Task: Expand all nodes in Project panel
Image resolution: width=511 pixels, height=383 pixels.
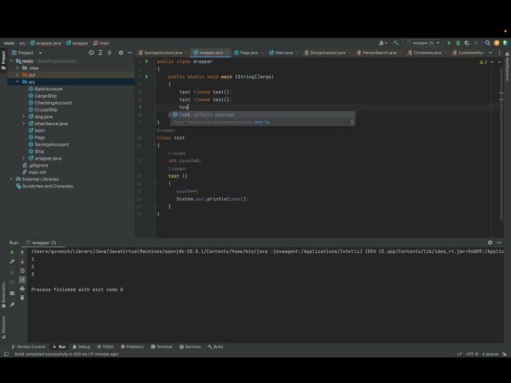Action: point(101,53)
